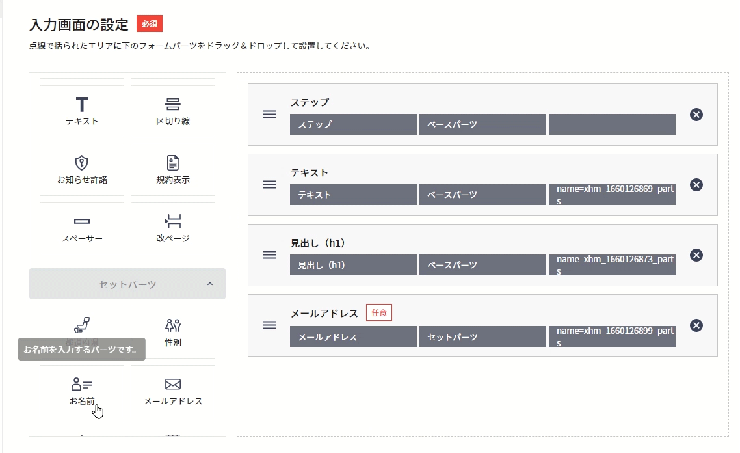Click the 性別 gender set part icon
The width and height of the screenshot is (740, 453).
[x=172, y=332]
